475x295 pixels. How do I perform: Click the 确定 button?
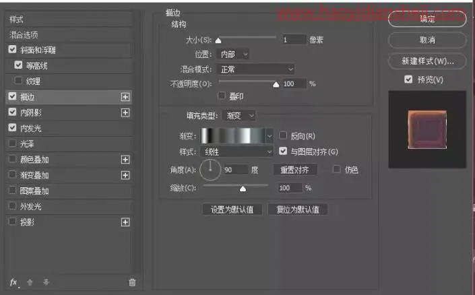click(x=427, y=19)
